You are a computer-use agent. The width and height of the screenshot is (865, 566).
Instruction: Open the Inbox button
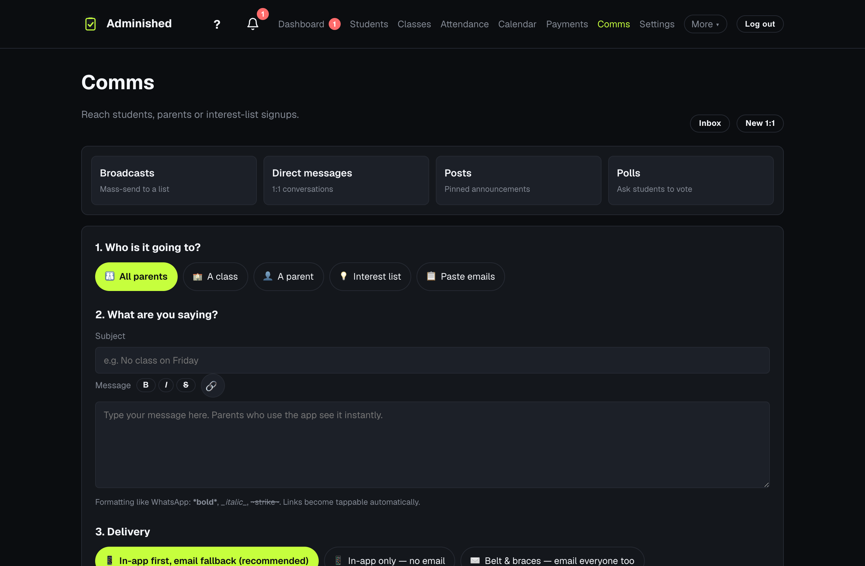coord(709,123)
